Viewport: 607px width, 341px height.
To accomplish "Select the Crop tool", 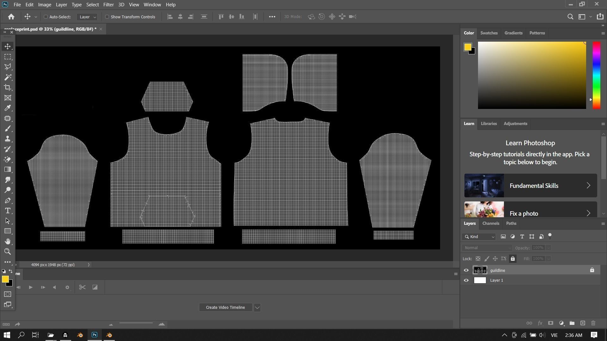I will 8,87.
